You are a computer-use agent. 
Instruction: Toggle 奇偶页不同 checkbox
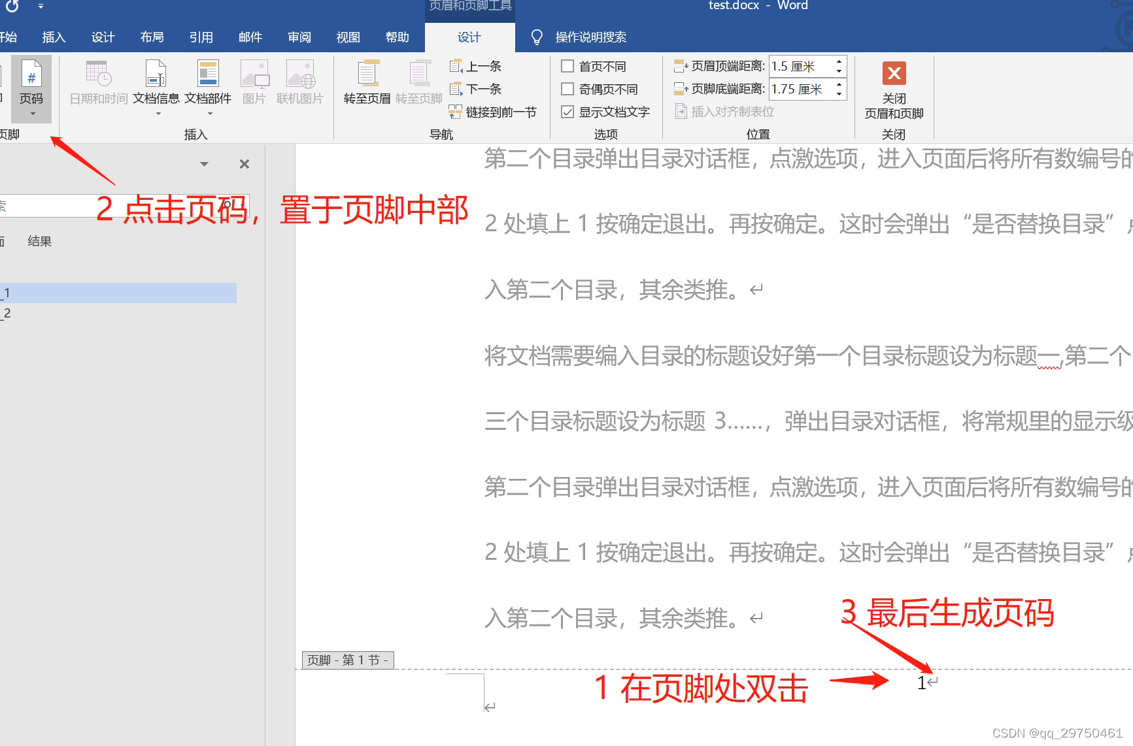click(x=567, y=89)
